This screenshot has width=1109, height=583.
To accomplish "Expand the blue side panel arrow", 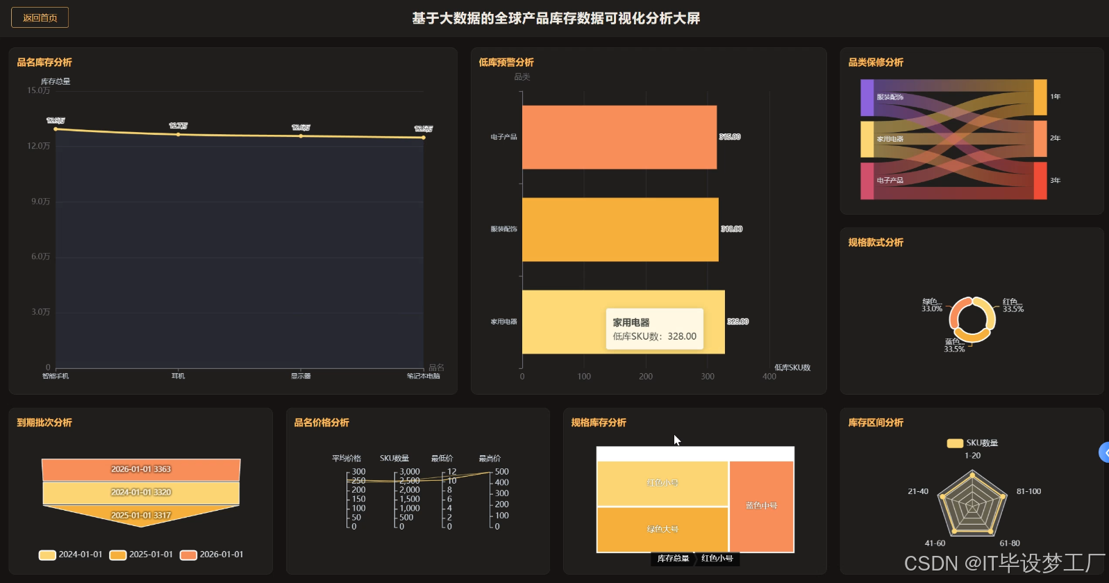I will click(x=1104, y=452).
